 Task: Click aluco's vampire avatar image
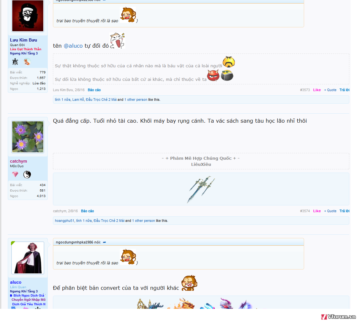click(28, 258)
